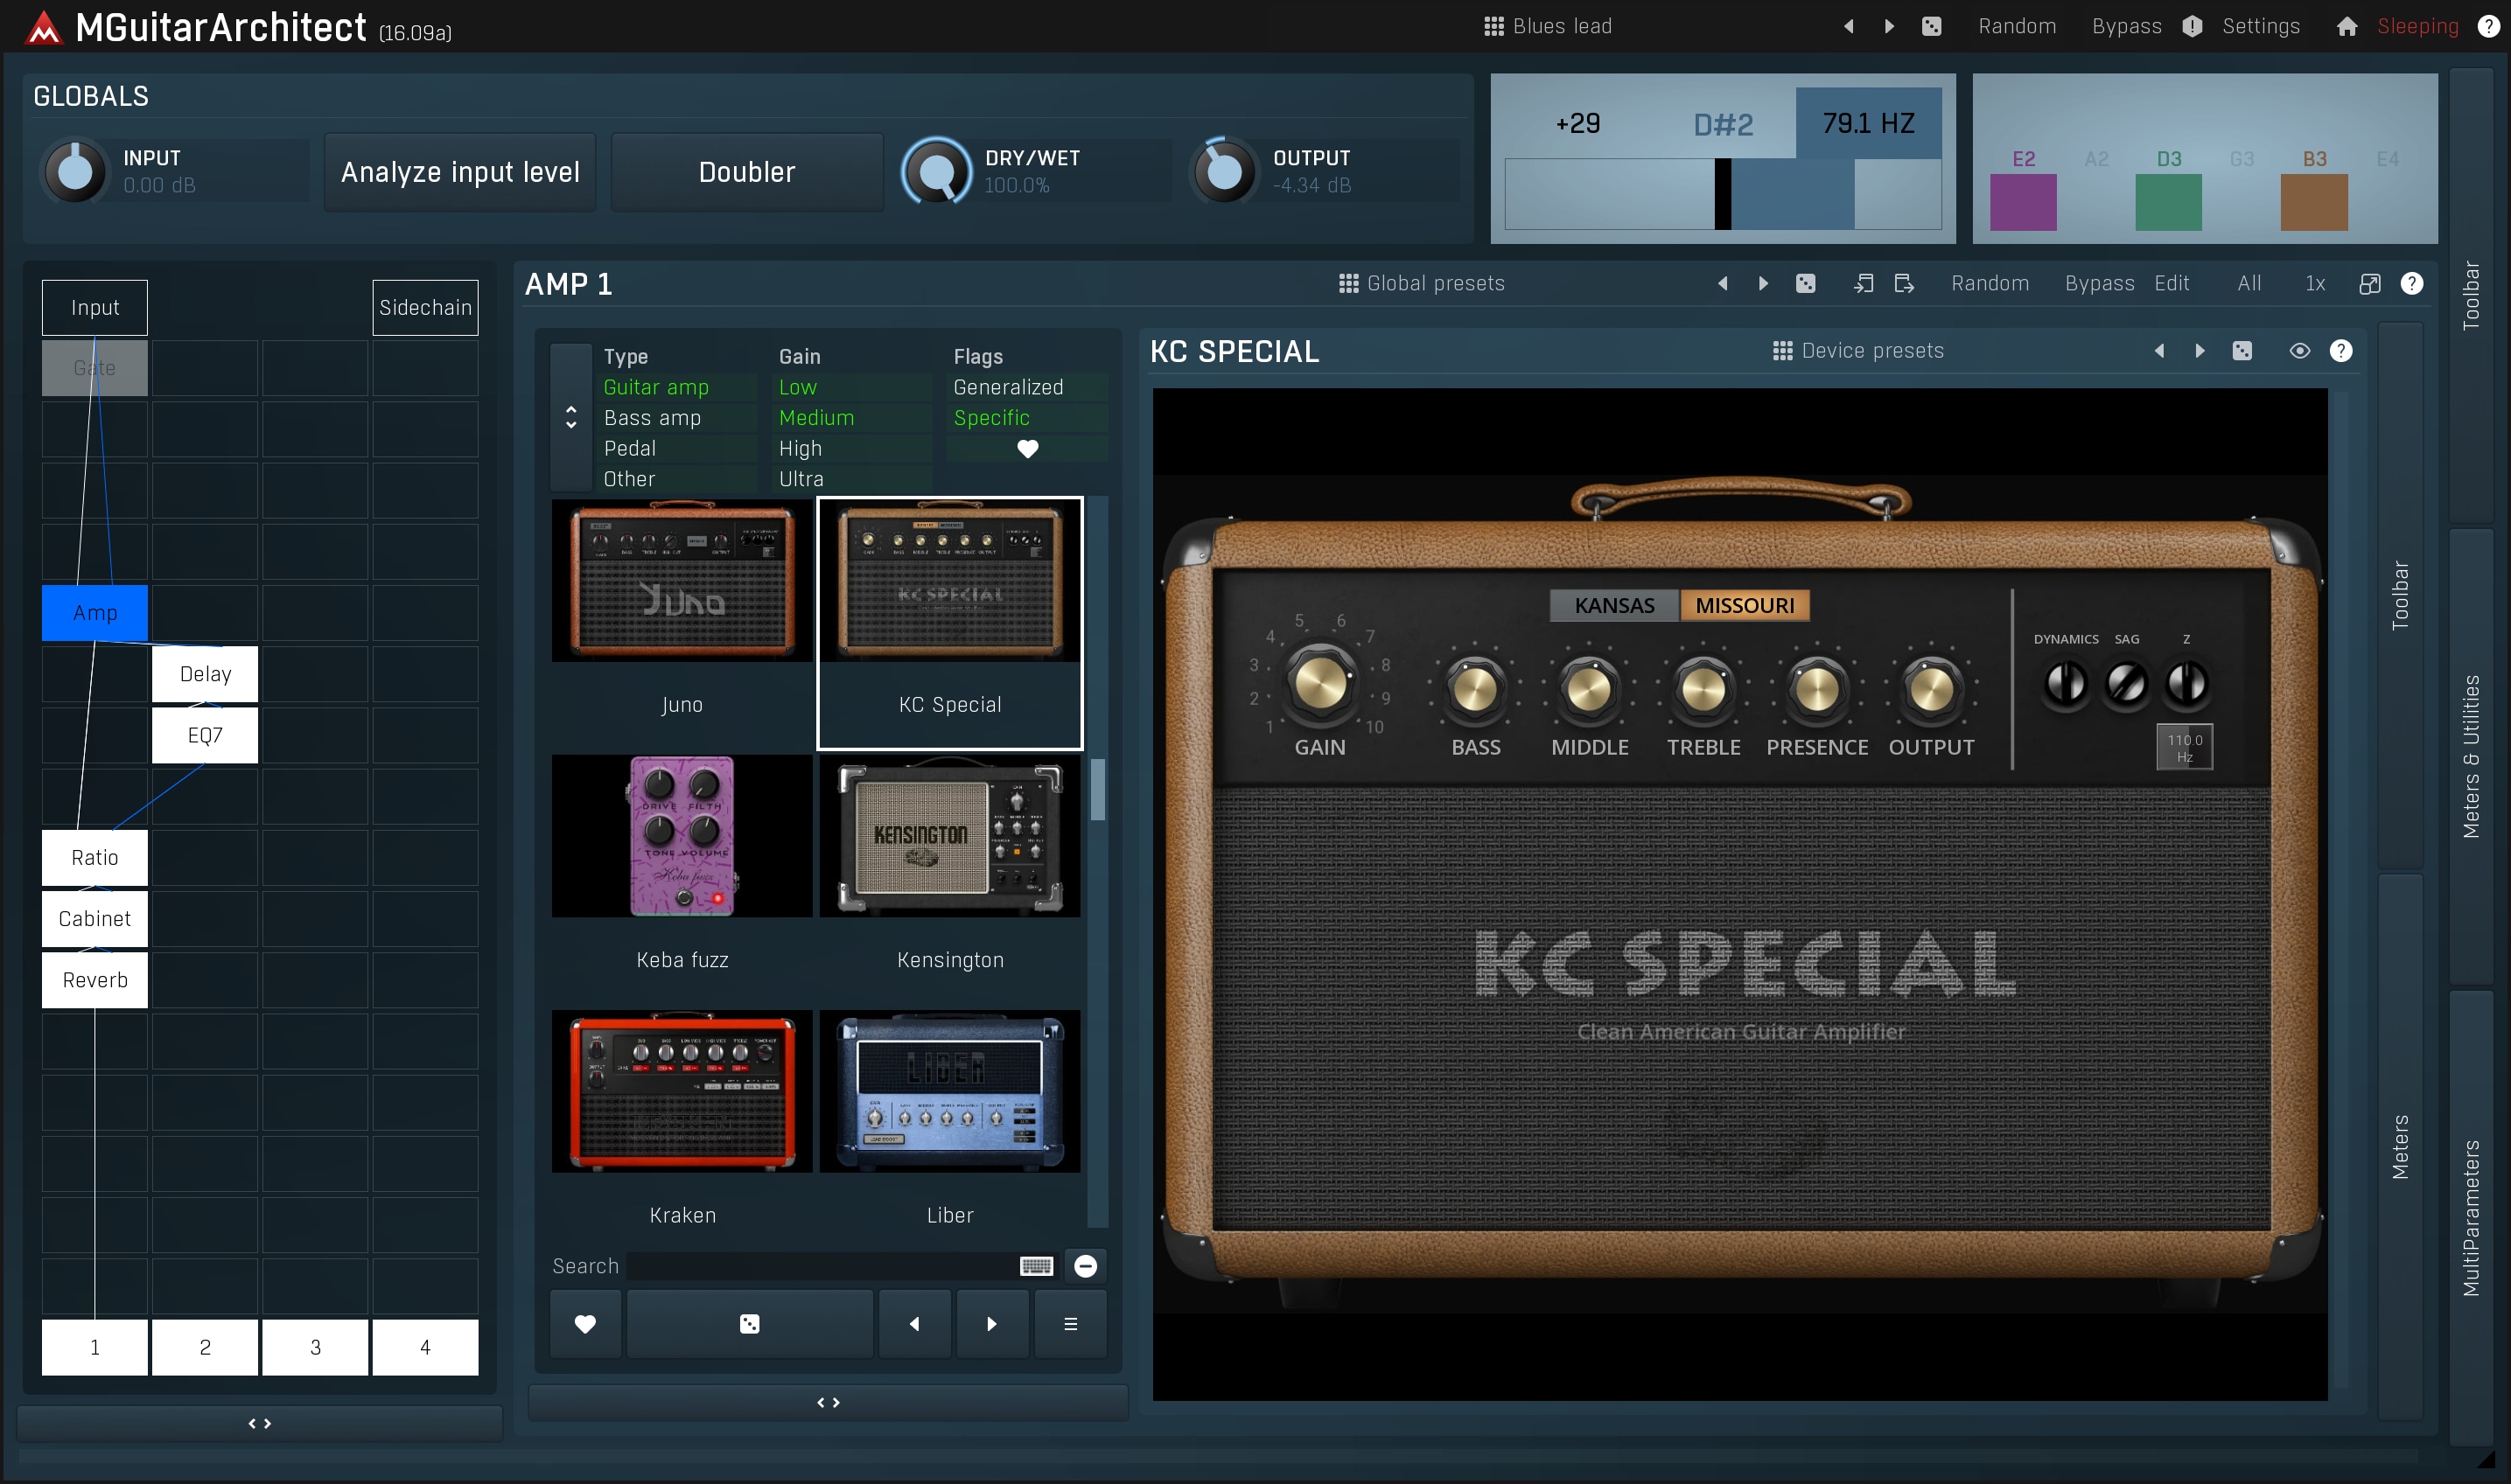Select the D3 tuner string swatch
Screen dimensions: 2511x1484
2168,202
